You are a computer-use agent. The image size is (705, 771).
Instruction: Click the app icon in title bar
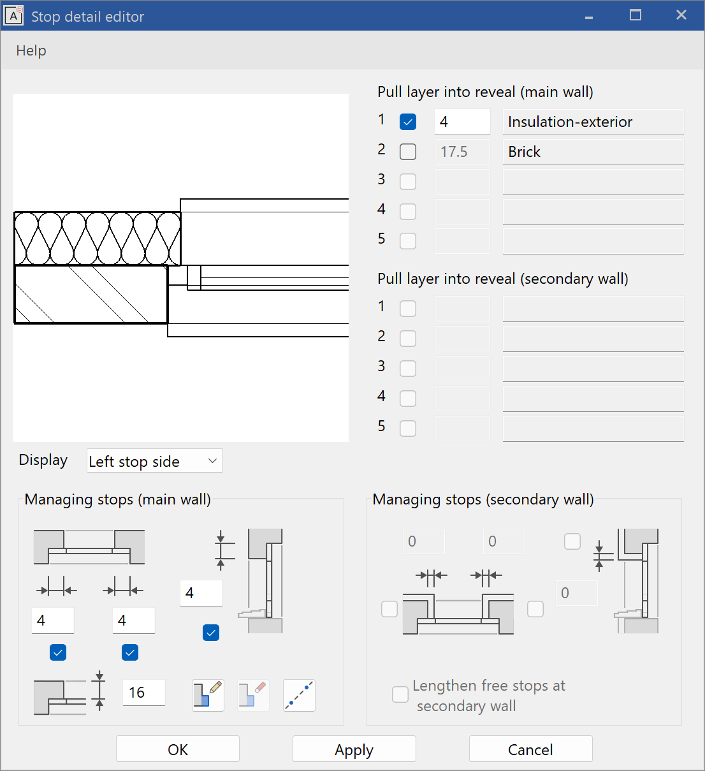13,15
